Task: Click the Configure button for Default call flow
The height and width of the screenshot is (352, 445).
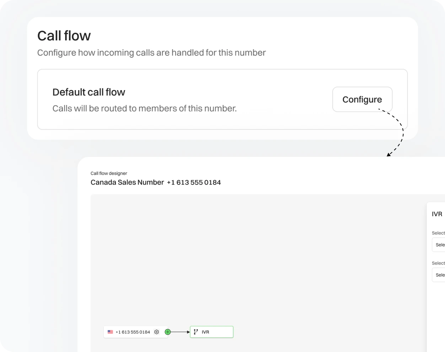Action: coord(362,99)
